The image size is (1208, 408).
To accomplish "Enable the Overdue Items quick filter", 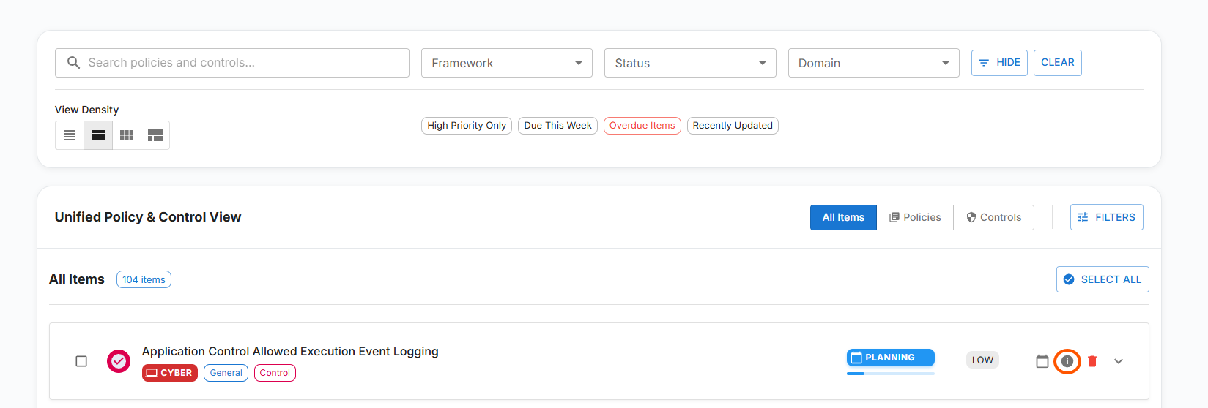I will click(x=642, y=126).
